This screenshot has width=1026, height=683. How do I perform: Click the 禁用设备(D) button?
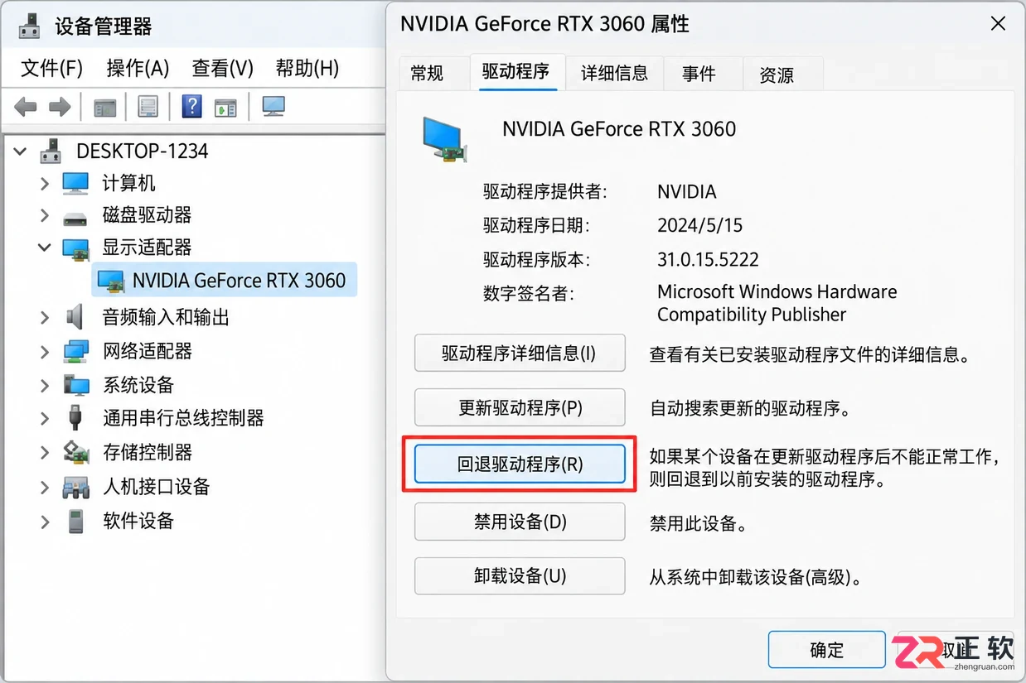pos(520,522)
